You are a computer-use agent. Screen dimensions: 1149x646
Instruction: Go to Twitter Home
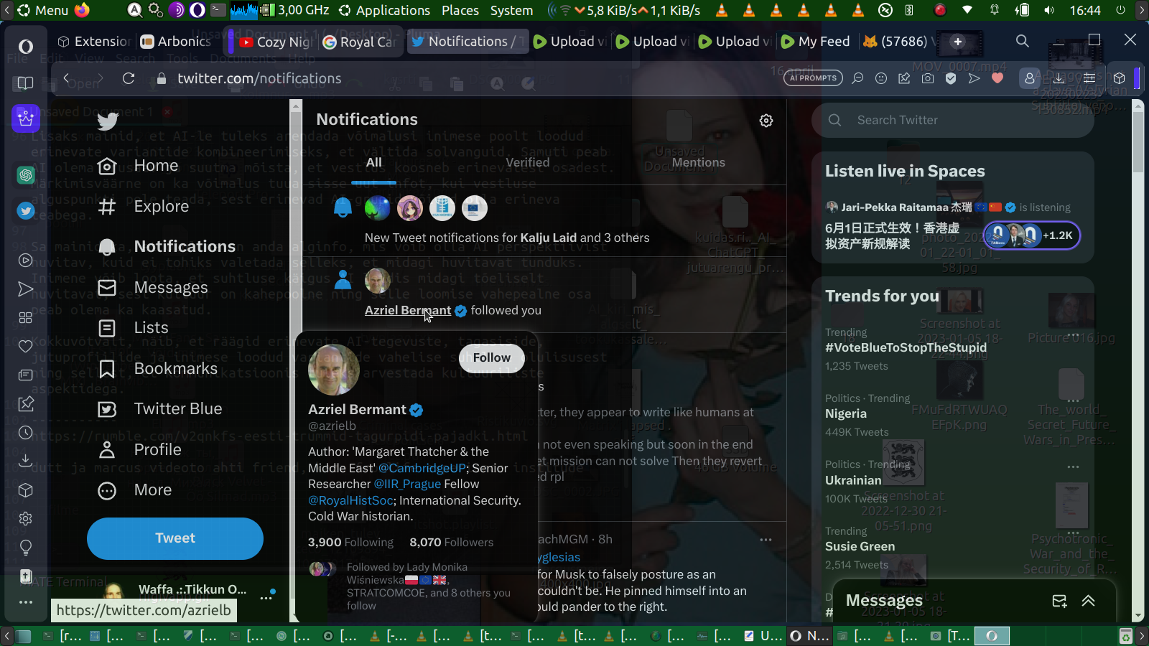pos(139,166)
